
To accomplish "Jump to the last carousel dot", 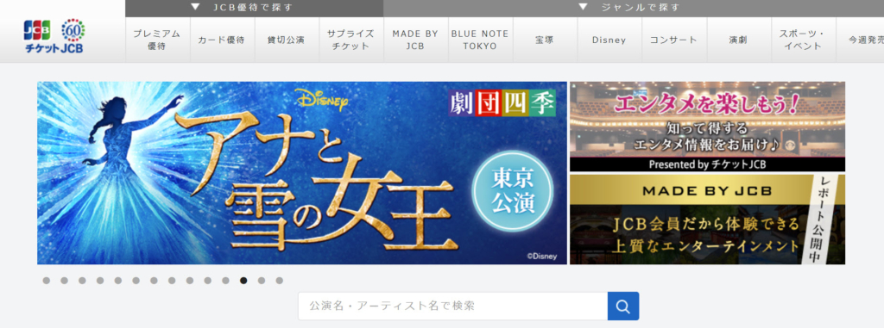I will [280, 280].
